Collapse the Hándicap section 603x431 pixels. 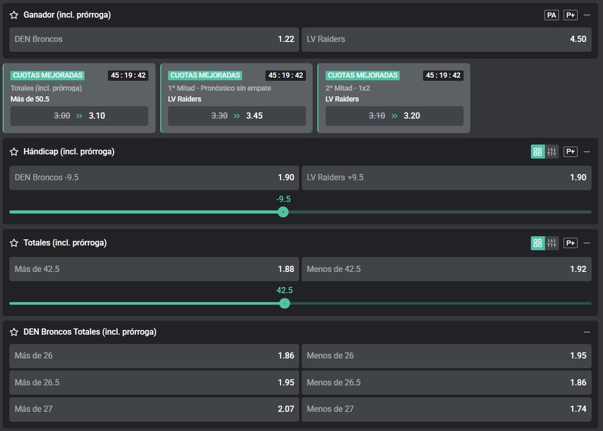[x=587, y=152]
